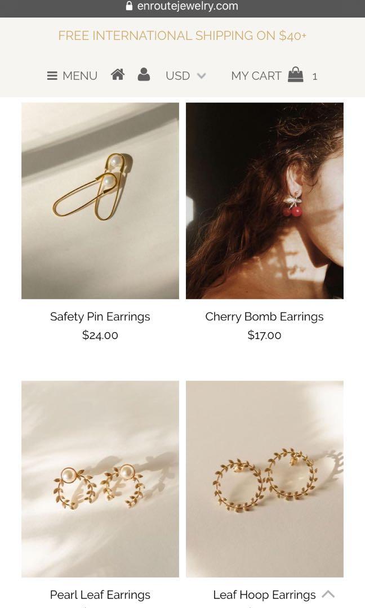Open MY CART text link
Screen dimensions: 365x608
coord(256,75)
